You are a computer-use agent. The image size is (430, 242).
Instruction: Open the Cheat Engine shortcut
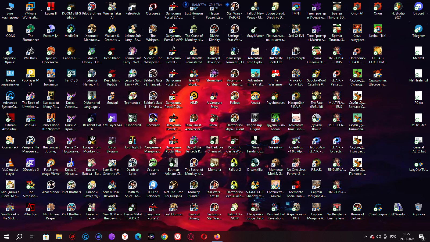click(378, 207)
